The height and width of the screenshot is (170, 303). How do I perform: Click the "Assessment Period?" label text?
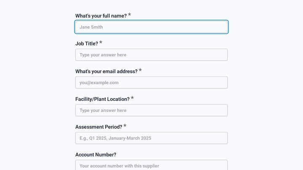click(99, 127)
